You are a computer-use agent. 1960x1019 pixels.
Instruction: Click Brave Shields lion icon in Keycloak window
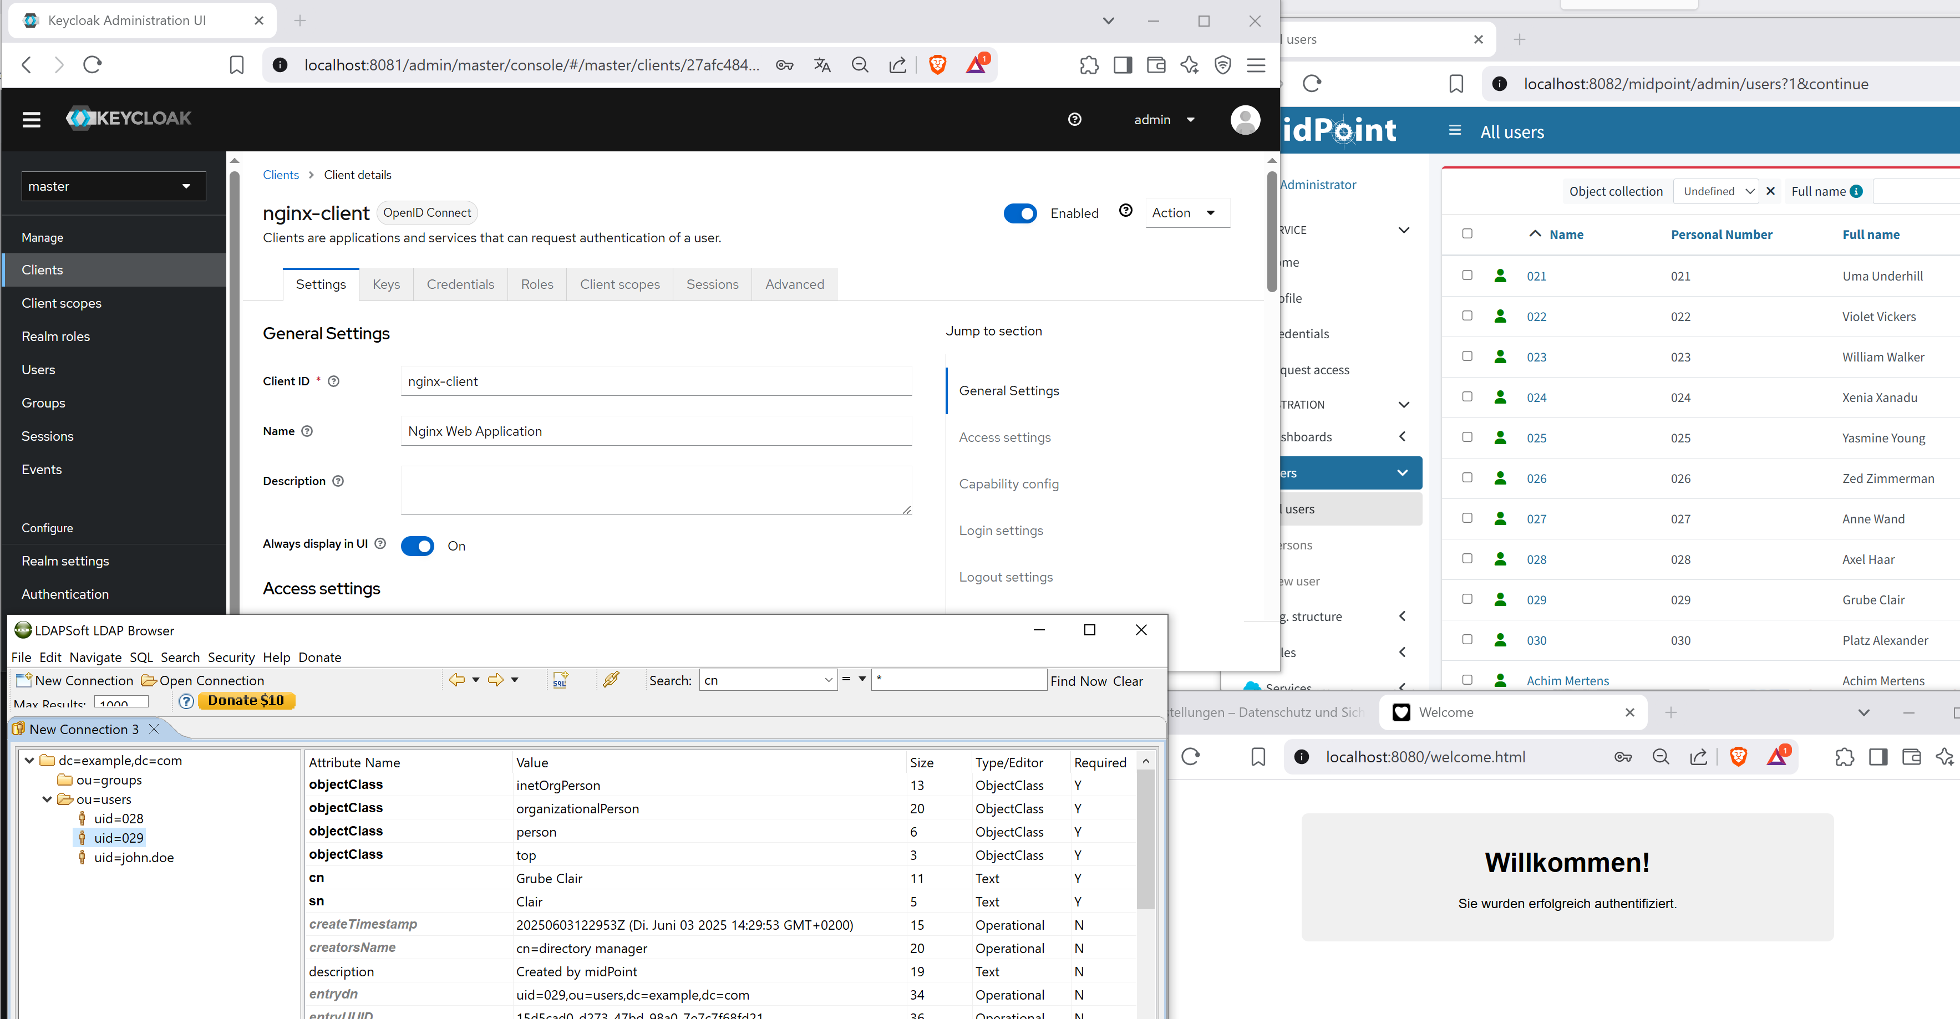(x=937, y=65)
